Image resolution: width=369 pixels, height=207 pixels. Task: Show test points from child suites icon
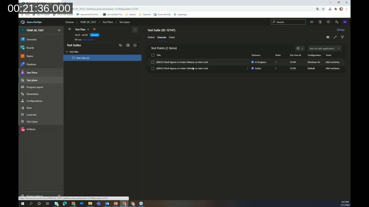click(120, 45)
